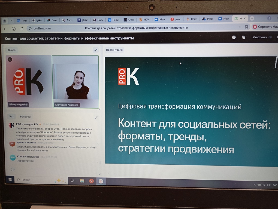278x209 pixels.
Task: Switch to the Вопросы tab
Action: point(25,116)
